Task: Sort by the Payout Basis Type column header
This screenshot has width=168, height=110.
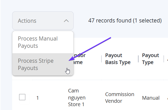Action: (x=118, y=59)
